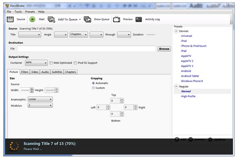Click the Browse button
The height and width of the screenshot is (158, 237).
[x=164, y=49]
